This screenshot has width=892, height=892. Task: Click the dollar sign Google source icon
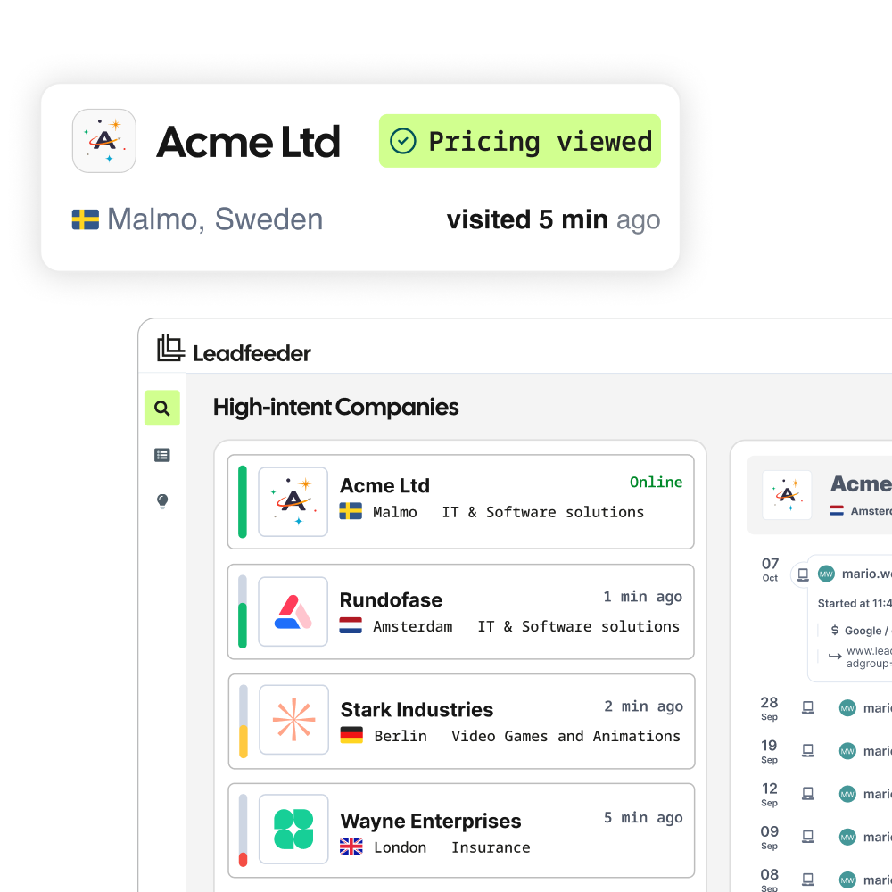[835, 630]
